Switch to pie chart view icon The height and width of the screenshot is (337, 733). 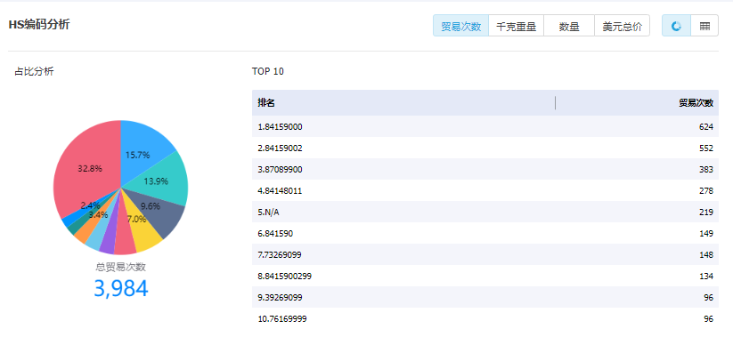pos(676,26)
